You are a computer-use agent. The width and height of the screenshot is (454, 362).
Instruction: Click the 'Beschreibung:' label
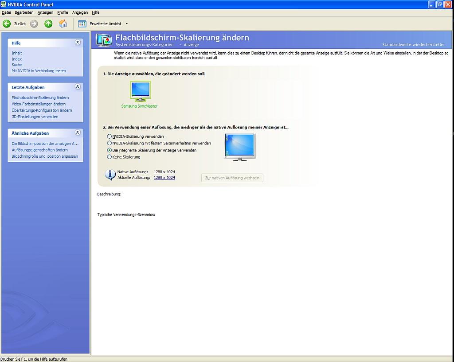click(110, 194)
